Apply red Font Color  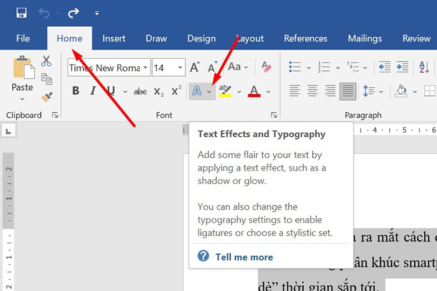[254, 91]
